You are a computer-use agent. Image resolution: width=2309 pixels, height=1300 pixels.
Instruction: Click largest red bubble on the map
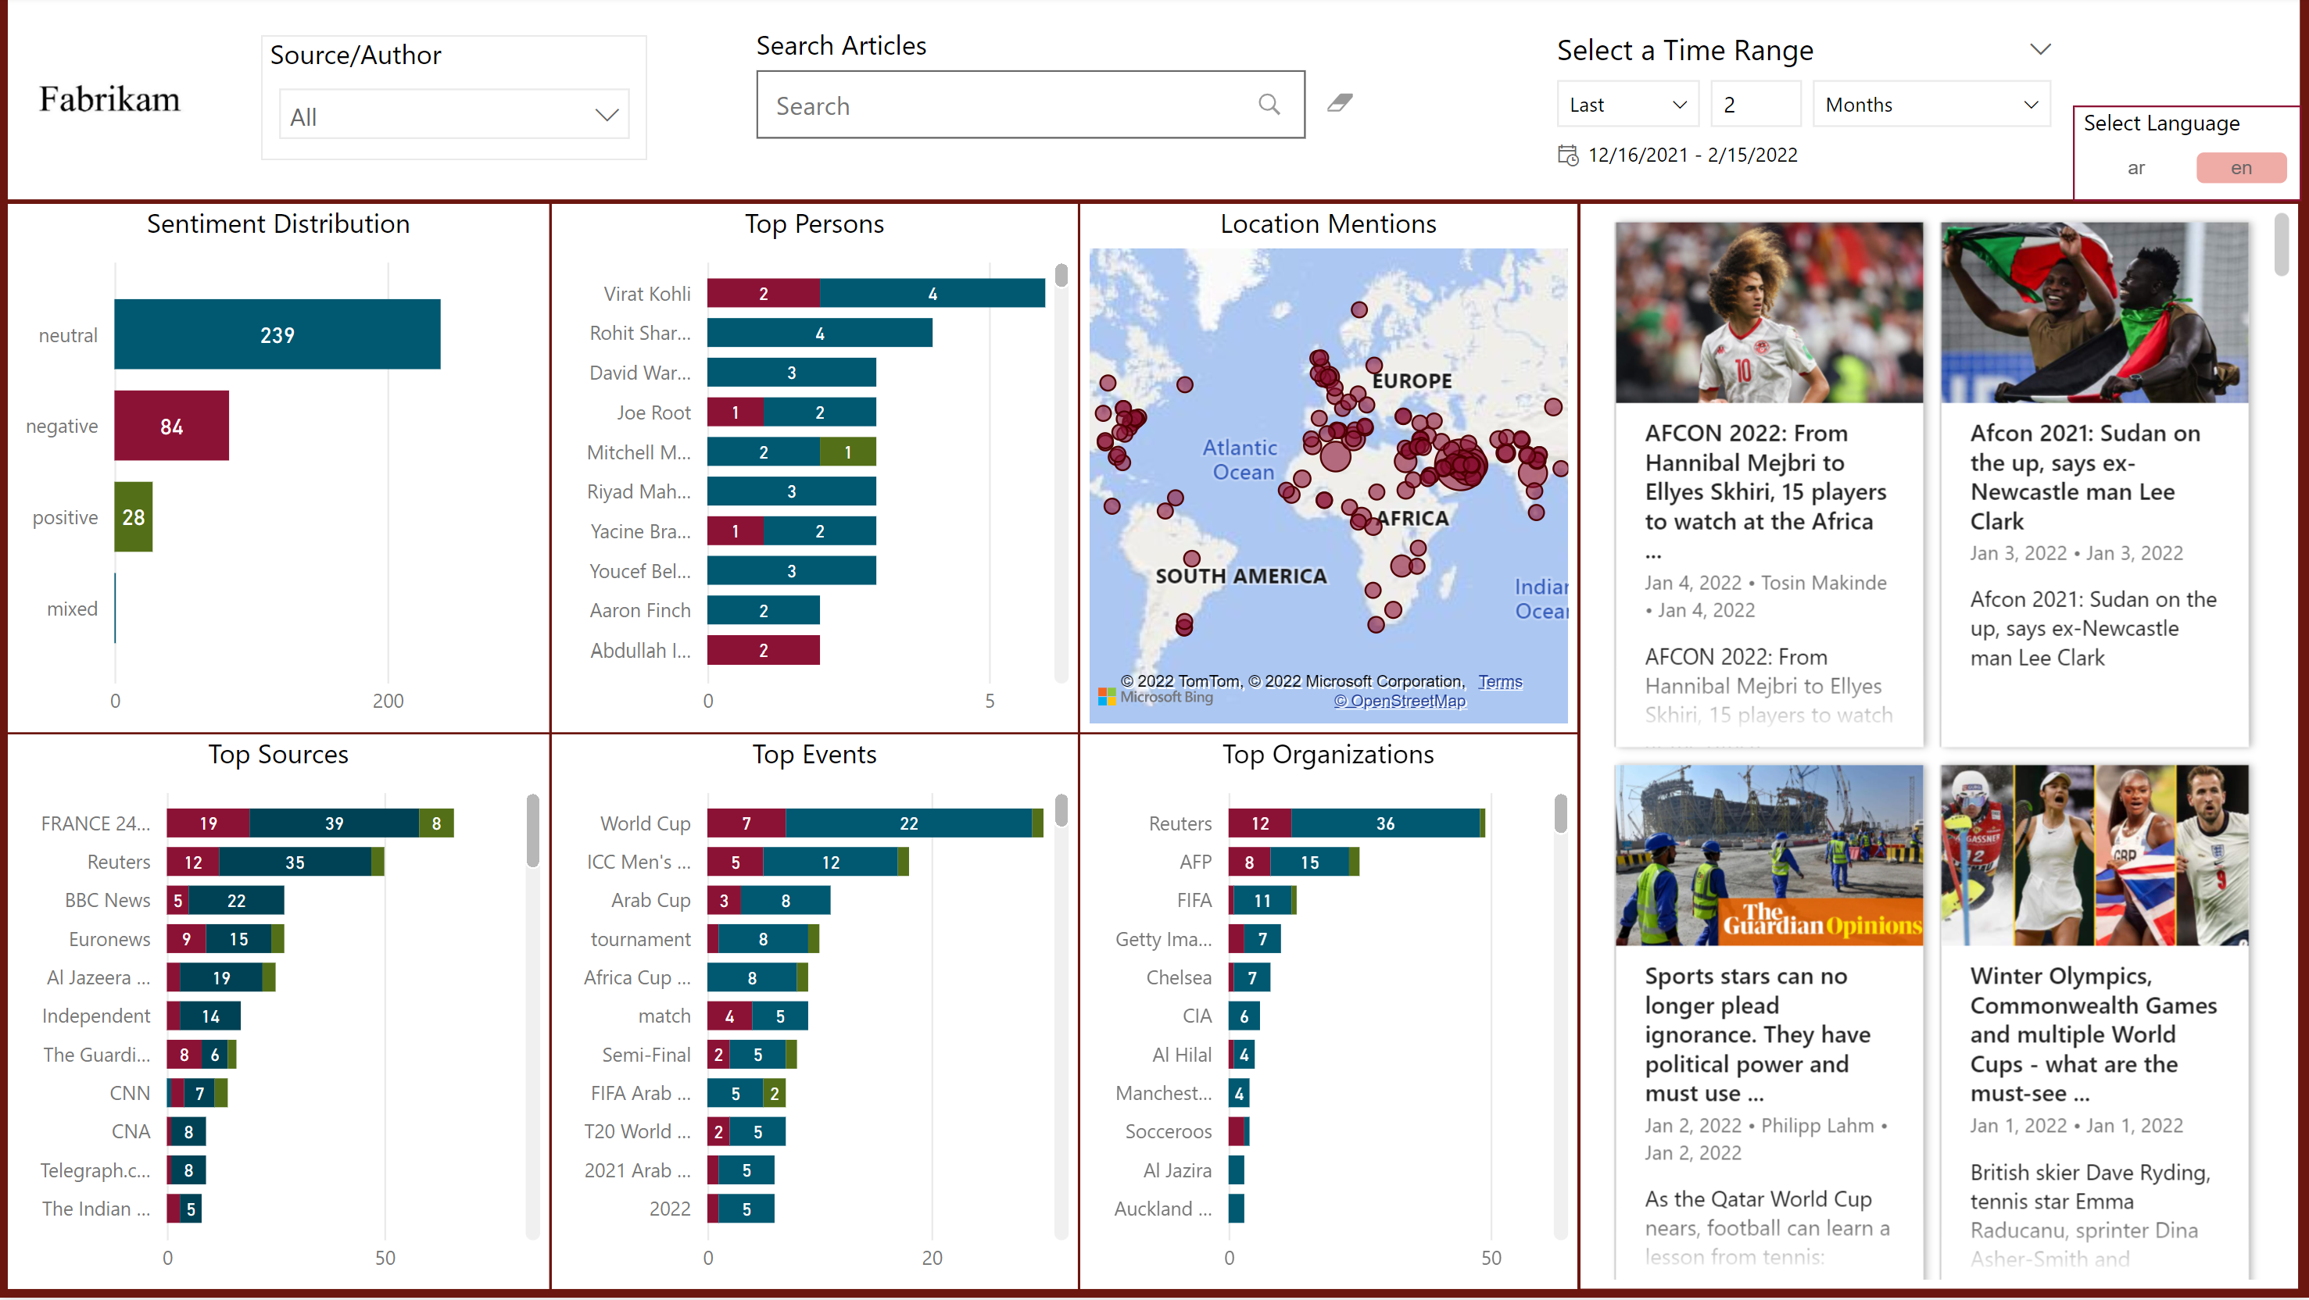[x=1461, y=465]
